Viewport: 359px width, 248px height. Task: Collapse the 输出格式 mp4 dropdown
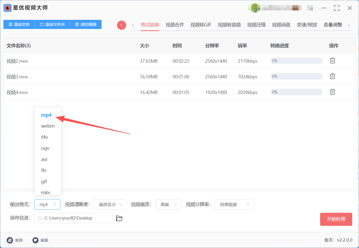47,204
